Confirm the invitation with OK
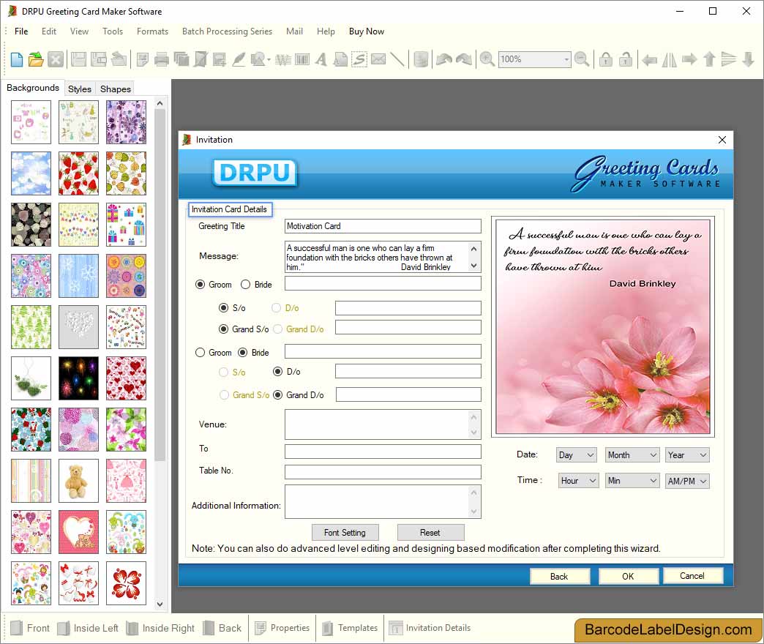The width and height of the screenshot is (764, 644). point(628,576)
